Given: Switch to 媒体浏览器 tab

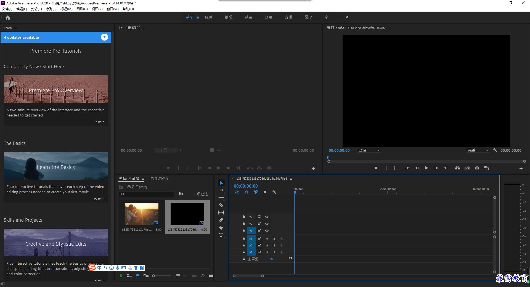Looking at the screenshot, I should tap(160, 179).
